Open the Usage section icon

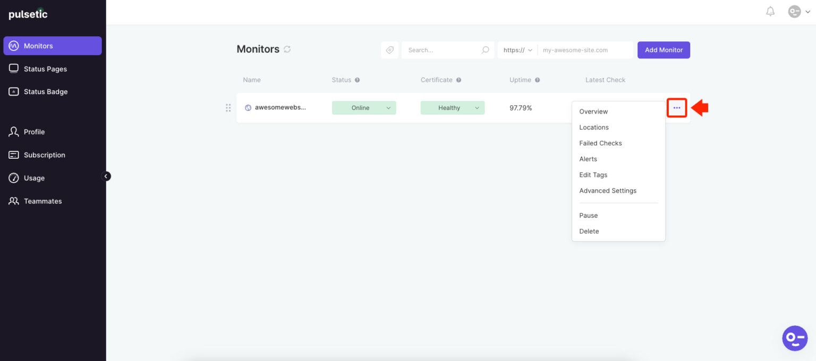tap(14, 178)
